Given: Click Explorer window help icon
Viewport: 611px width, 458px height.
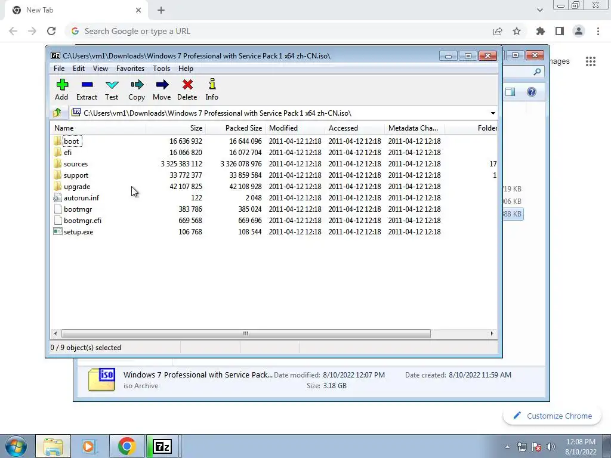Looking at the screenshot, I should tap(532, 92).
